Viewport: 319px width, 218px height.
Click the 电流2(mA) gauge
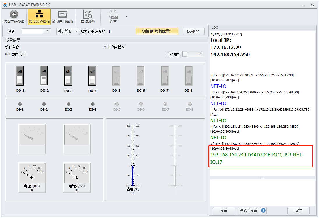(x=77, y=177)
